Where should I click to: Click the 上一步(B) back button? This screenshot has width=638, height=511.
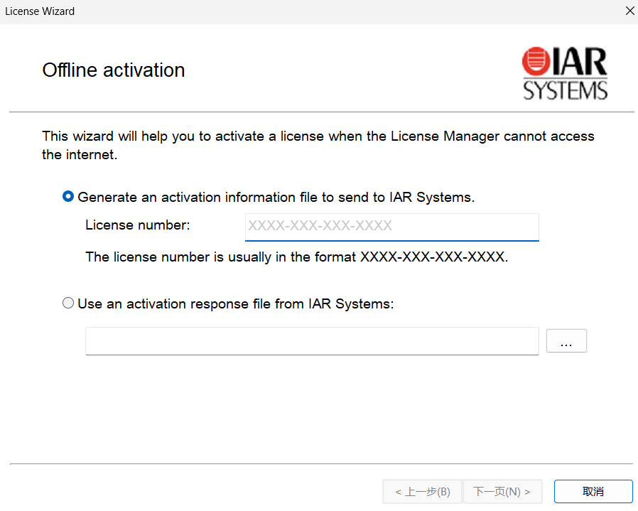pos(422,492)
